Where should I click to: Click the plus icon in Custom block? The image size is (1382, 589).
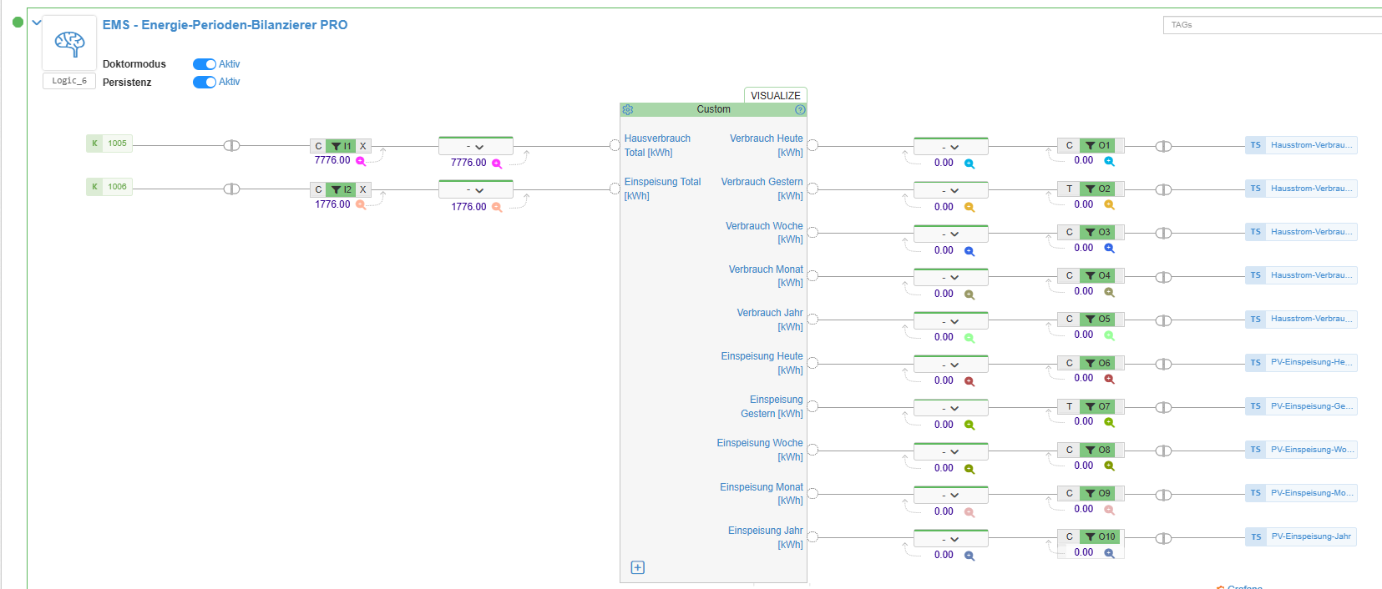pos(638,567)
